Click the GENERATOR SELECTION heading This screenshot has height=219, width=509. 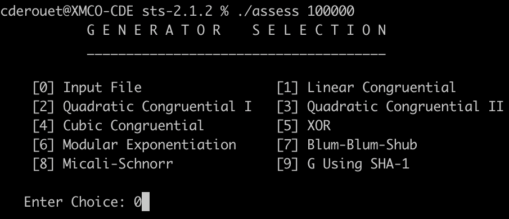[x=237, y=30]
